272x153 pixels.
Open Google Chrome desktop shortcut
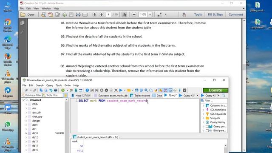pyautogui.click(x=8, y=25)
